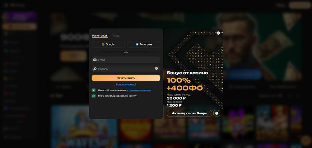Focus the Пароль input field
This screenshot has width=312, height=148.
[126, 69]
